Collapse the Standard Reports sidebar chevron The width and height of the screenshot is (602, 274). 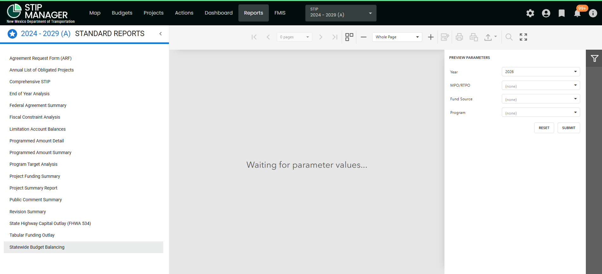tap(161, 34)
